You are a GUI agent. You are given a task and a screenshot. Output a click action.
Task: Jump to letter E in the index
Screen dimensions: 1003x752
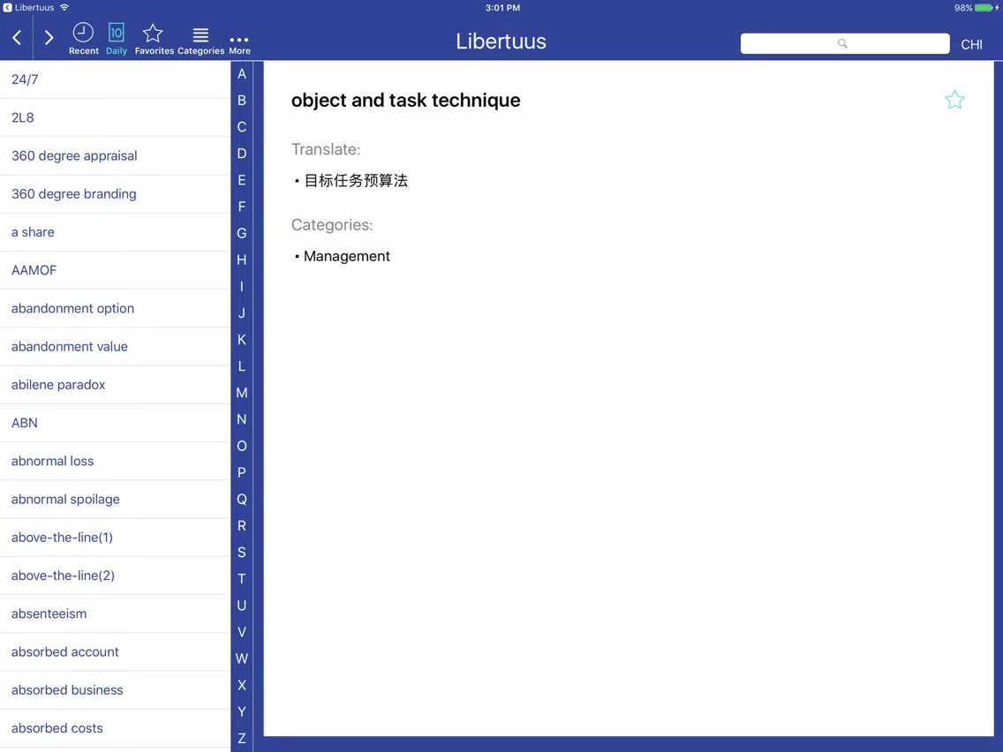point(242,180)
